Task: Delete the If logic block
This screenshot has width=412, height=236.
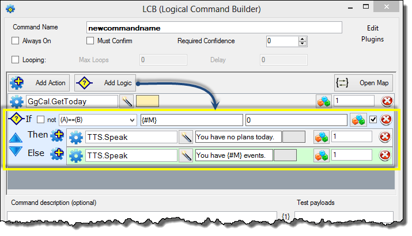Action: coord(386,120)
